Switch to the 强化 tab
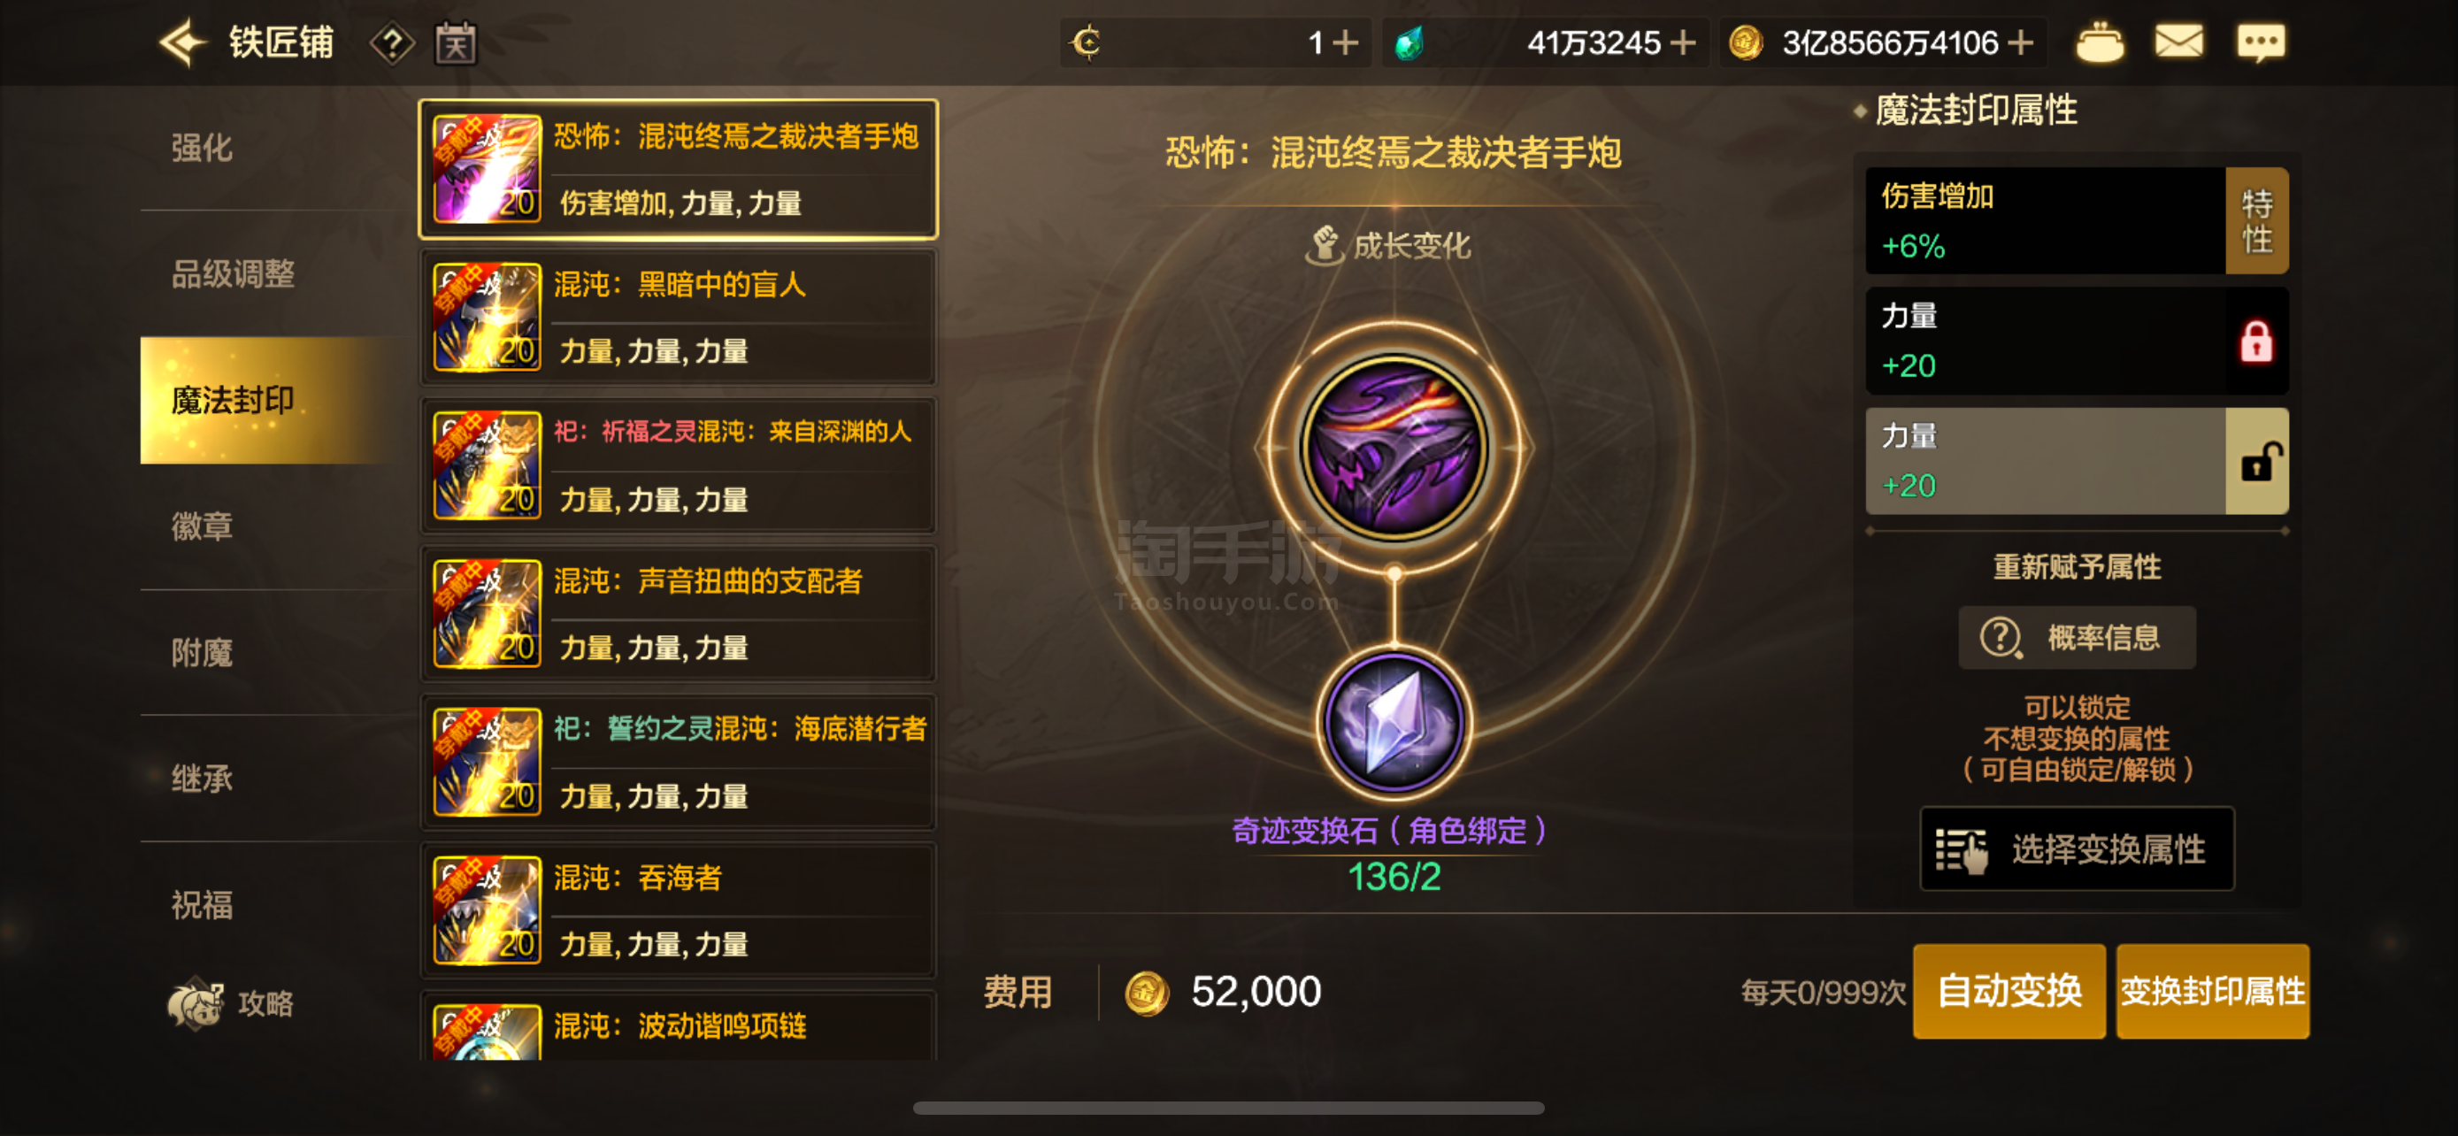Viewport: 2458px width, 1136px height. coord(202,148)
